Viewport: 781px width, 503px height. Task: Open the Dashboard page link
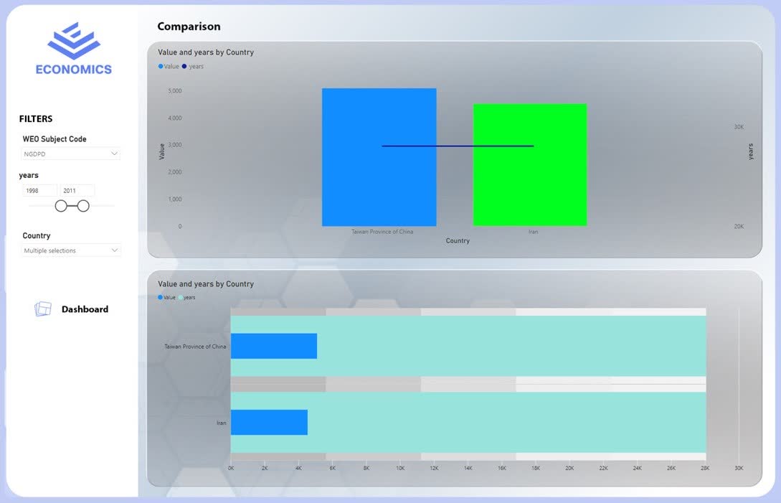[x=85, y=309]
